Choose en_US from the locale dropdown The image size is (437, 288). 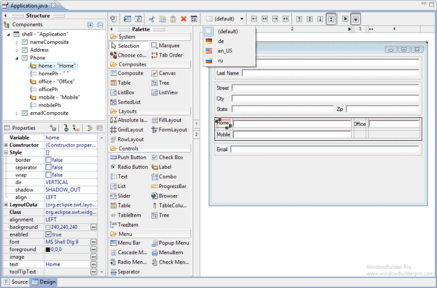(x=226, y=51)
